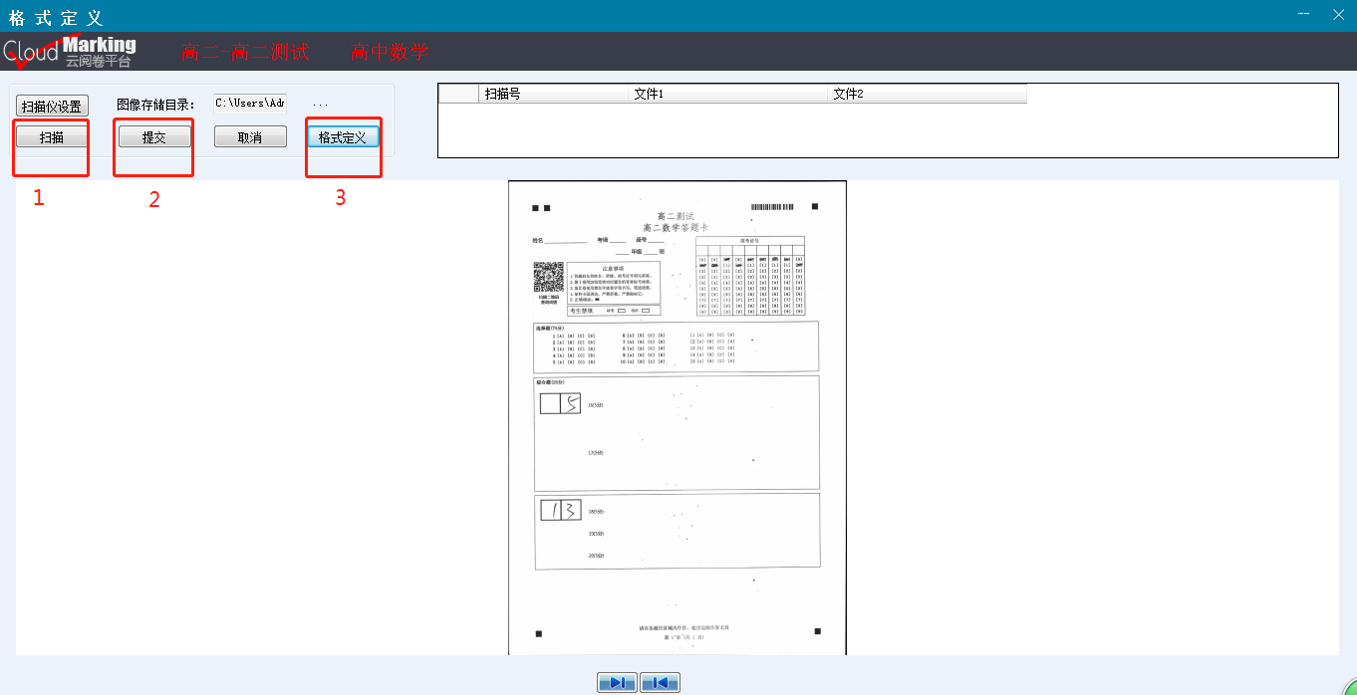Click the highlighted 格式定义 (Format Definition) button
Viewport: 1357px width, 695px height.
click(x=343, y=135)
